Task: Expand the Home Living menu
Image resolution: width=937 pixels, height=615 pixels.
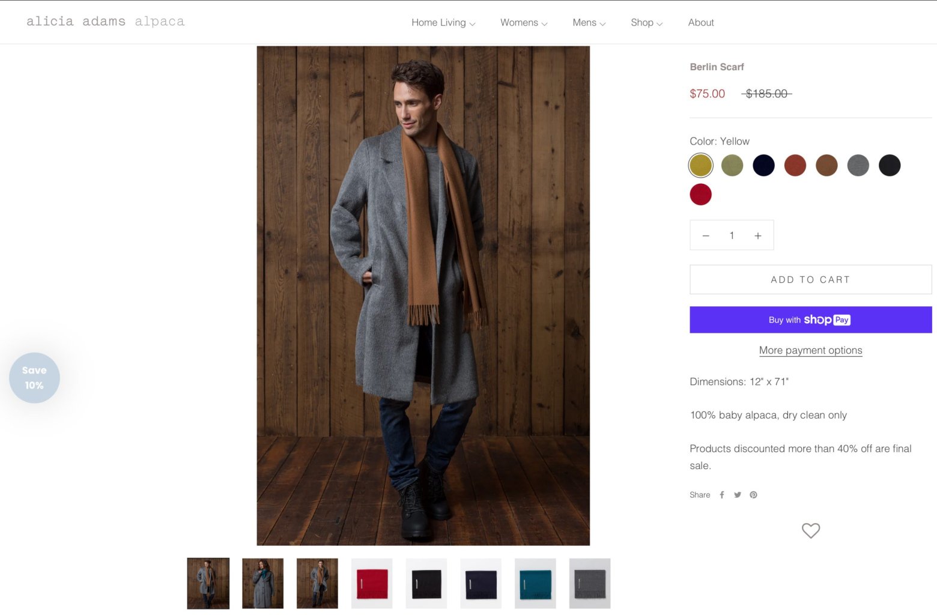Action: click(x=443, y=23)
